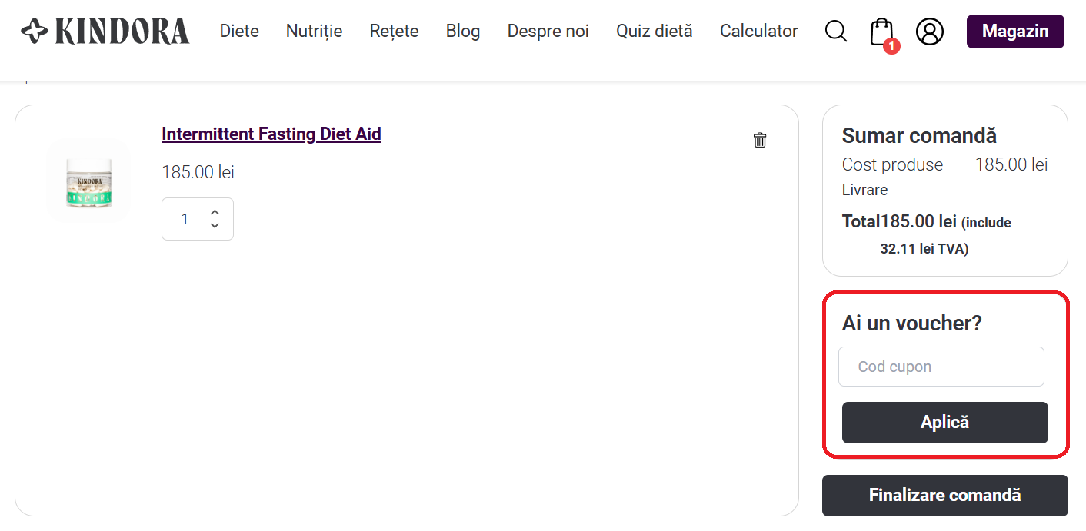Remove product with the trash icon
This screenshot has height=531, width=1086.
coord(760,140)
